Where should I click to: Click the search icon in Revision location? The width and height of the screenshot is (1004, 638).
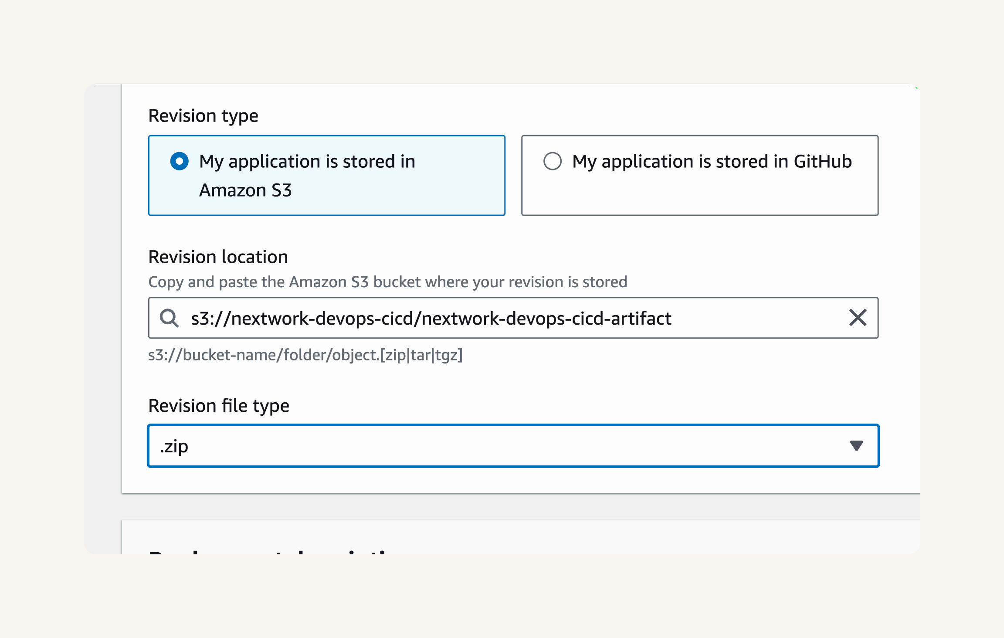pos(169,318)
